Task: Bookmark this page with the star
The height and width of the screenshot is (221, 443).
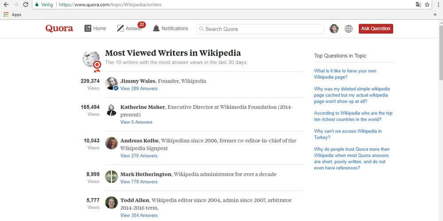Action: click(427, 4)
